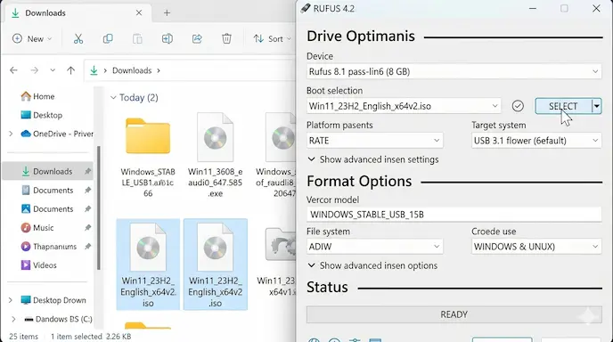Select OneDrive in the navigation pane
The image size is (613, 342).
(x=57, y=134)
